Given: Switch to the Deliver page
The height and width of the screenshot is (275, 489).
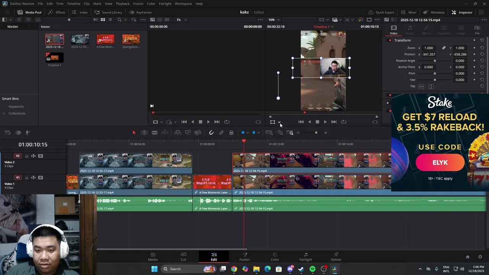Looking at the screenshot, I should tap(336, 257).
